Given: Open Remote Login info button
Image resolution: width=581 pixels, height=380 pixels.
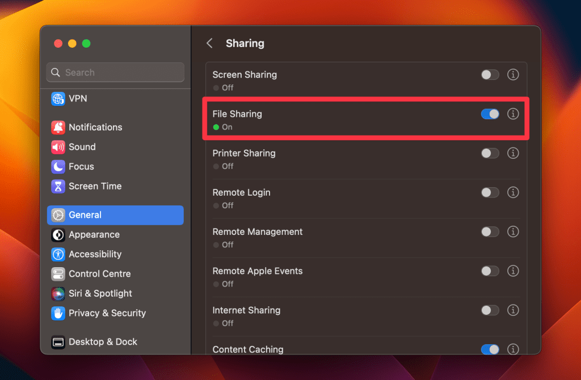Looking at the screenshot, I should 513,193.
